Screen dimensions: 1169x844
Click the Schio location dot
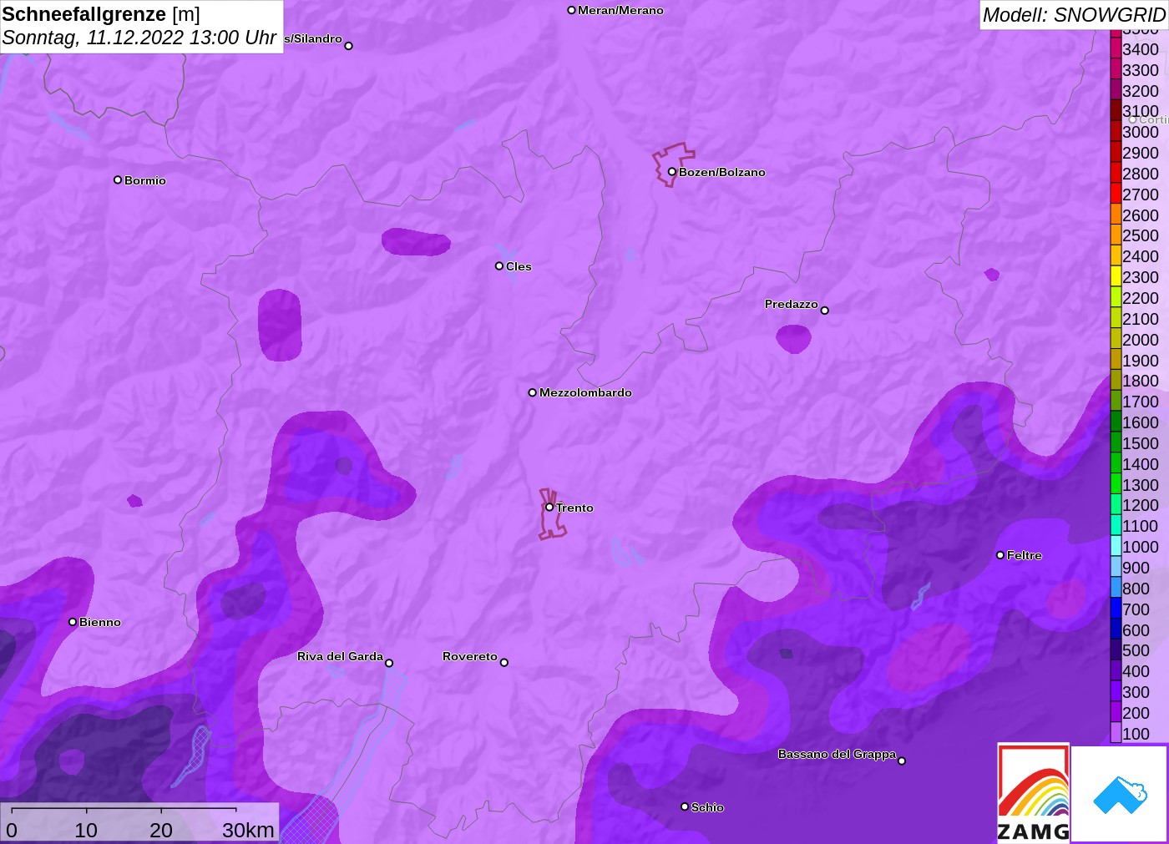pos(685,806)
